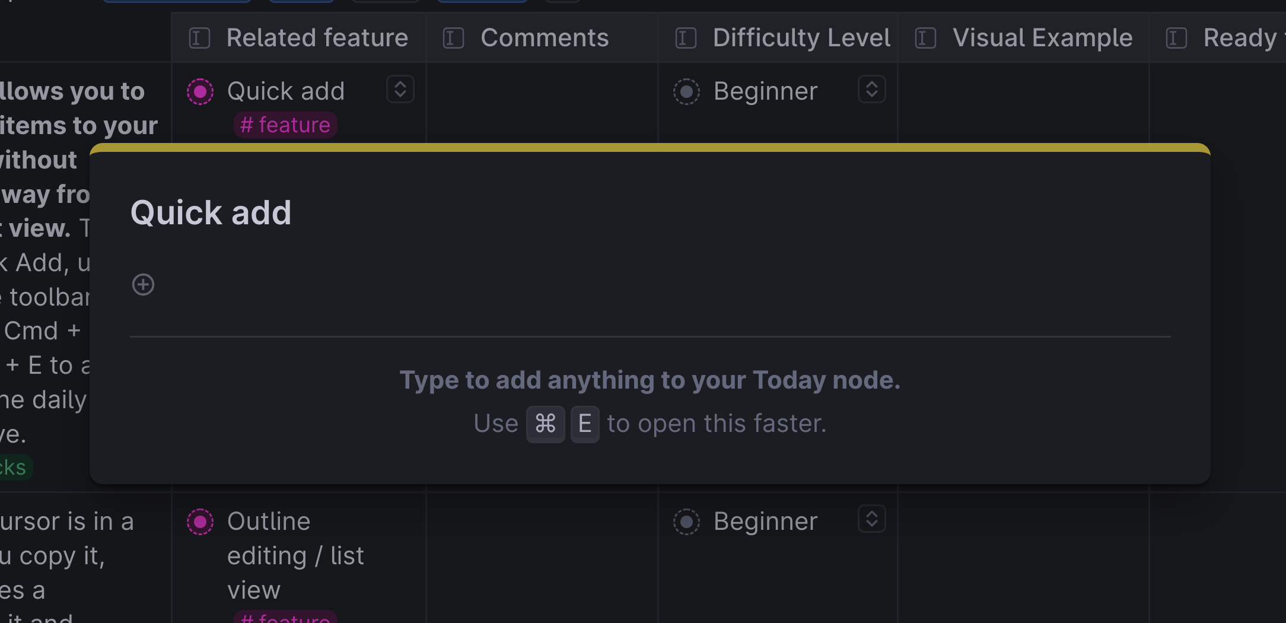Click the Visual Example column field icon

point(925,38)
